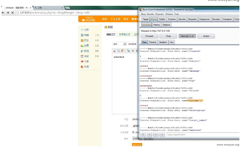Viewport: 250px width, 147px height.
Task: Open Repeater menu in Burp menu bar
Action: pos(160,14)
